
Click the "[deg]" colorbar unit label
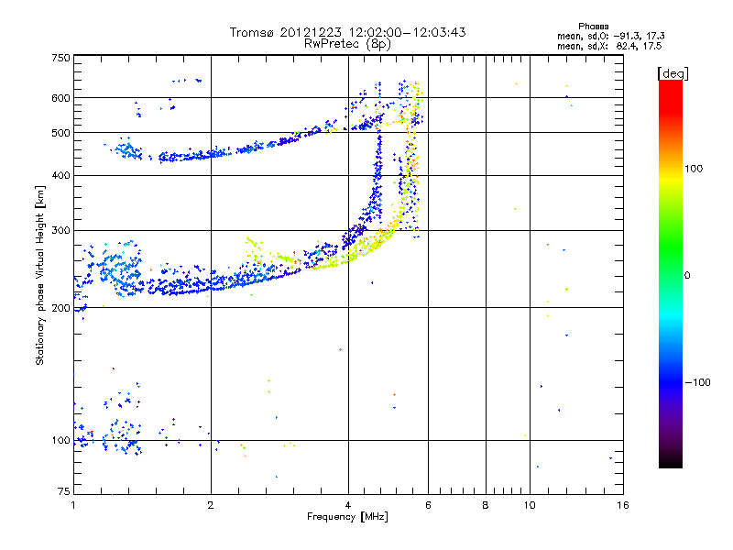tap(673, 73)
